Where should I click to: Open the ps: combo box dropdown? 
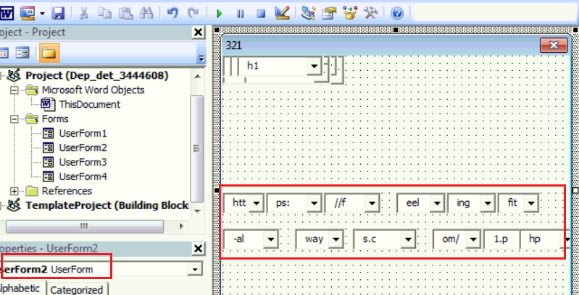point(314,203)
